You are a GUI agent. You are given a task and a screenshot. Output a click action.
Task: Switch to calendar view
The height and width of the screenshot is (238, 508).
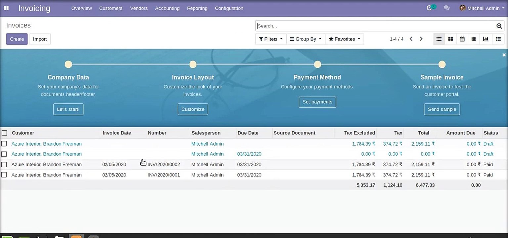[462, 39]
